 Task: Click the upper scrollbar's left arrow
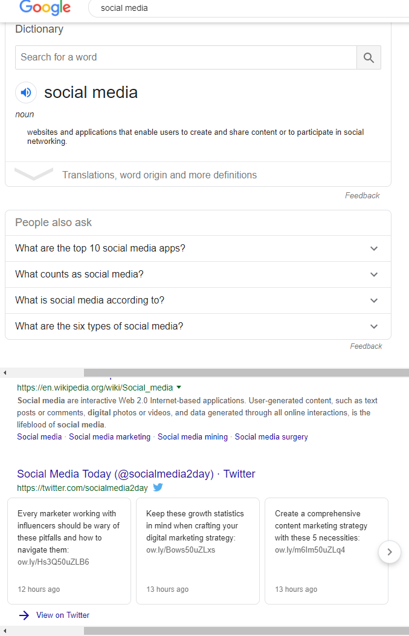pos(5,372)
